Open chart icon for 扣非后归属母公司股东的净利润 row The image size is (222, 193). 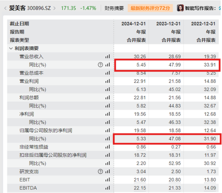point(107,155)
